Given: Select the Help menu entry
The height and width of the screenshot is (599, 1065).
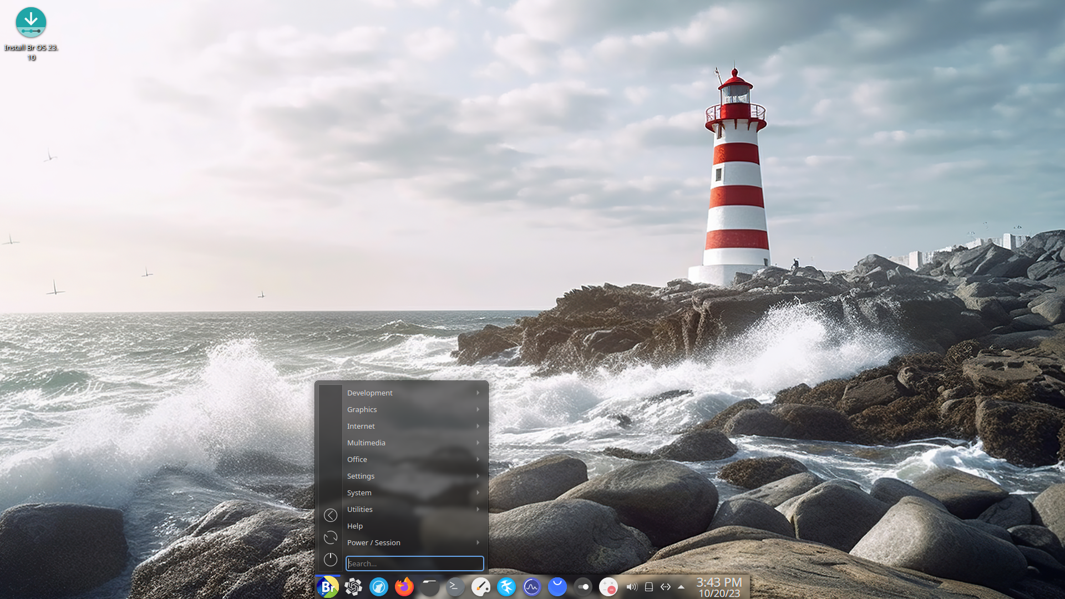Looking at the screenshot, I should click(x=415, y=526).
